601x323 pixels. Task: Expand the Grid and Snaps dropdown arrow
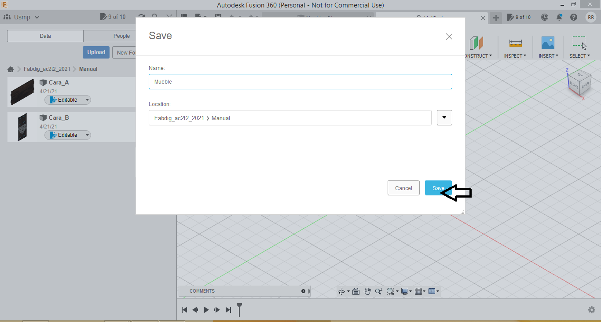424,291
